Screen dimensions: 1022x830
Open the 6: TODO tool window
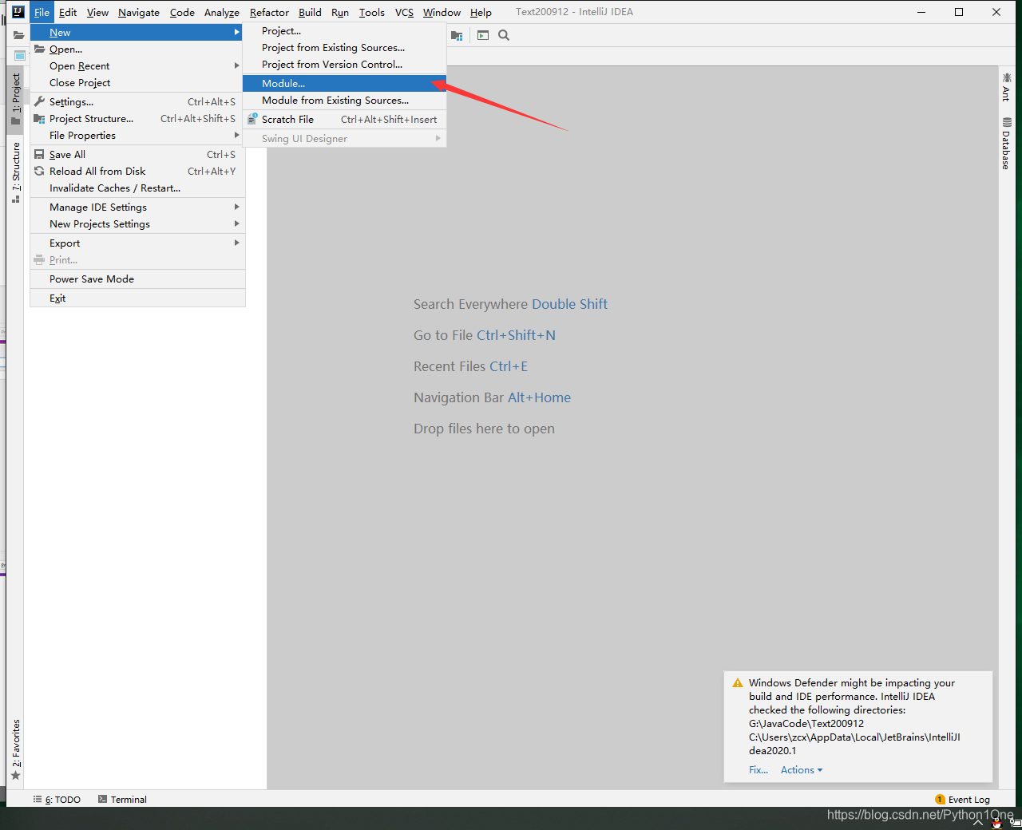pos(57,799)
